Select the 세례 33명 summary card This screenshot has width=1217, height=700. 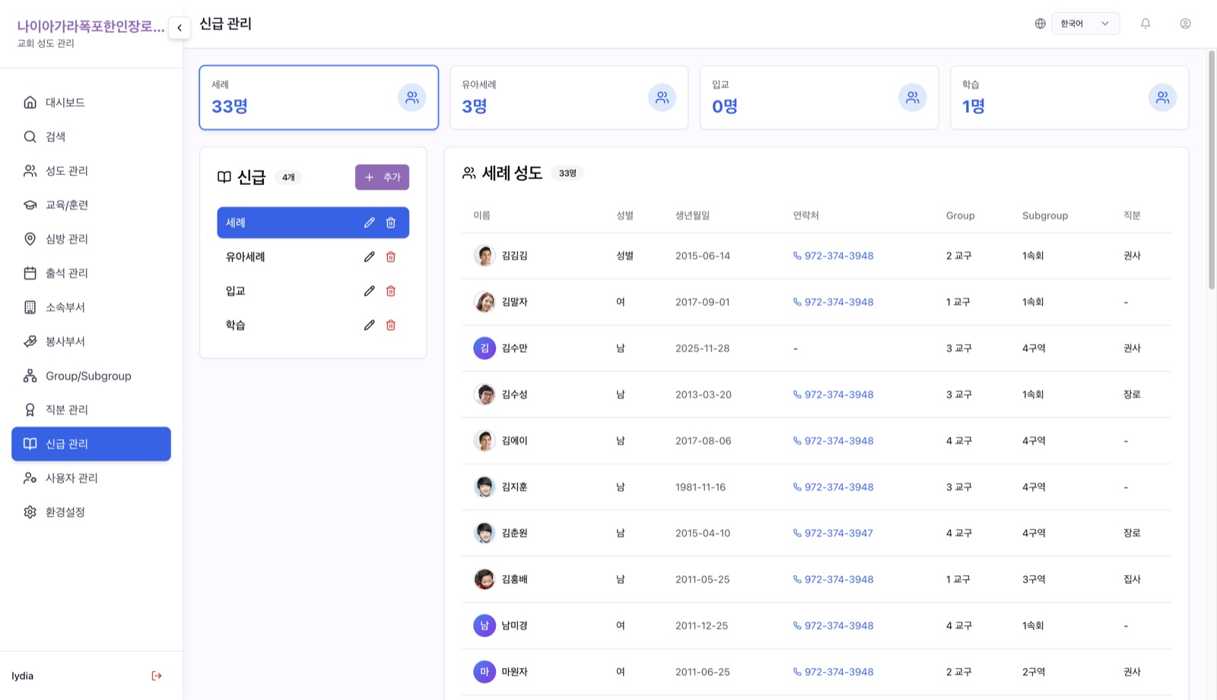319,97
